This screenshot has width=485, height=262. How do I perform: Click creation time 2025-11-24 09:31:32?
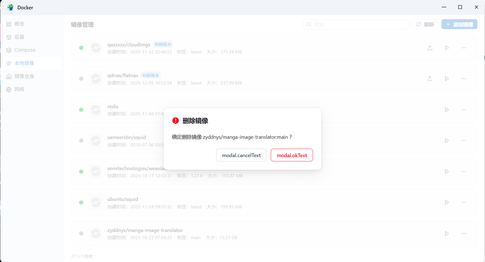151,207
